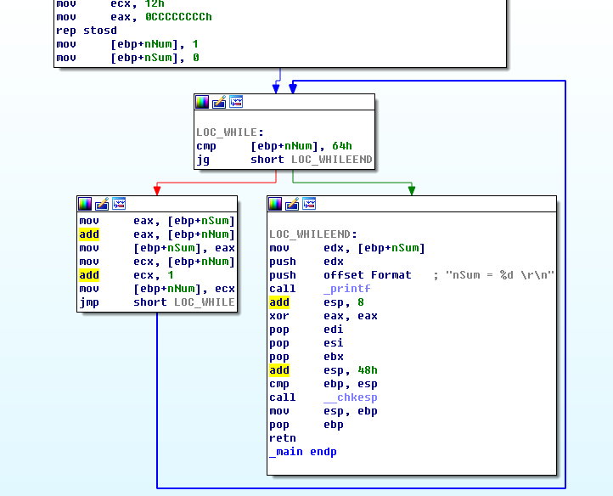
Task: Select LOC_WHILEEND operand in jg instruction
Action: (x=331, y=160)
